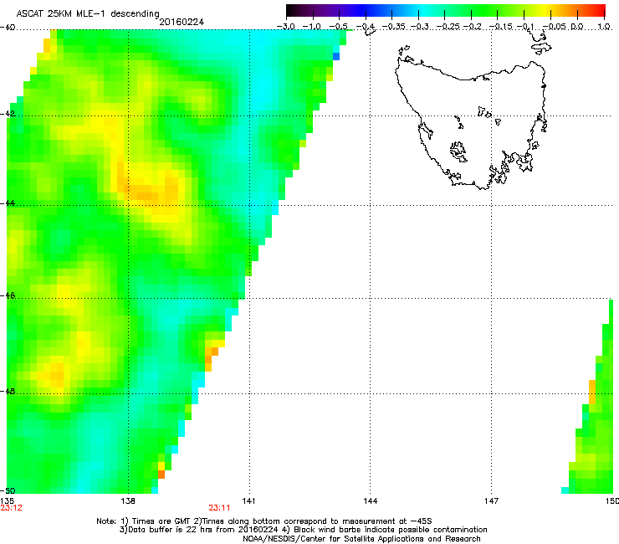Click the -3.0 color scale label
Viewport: 619px width, 544px height.
(x=286, y=27)
